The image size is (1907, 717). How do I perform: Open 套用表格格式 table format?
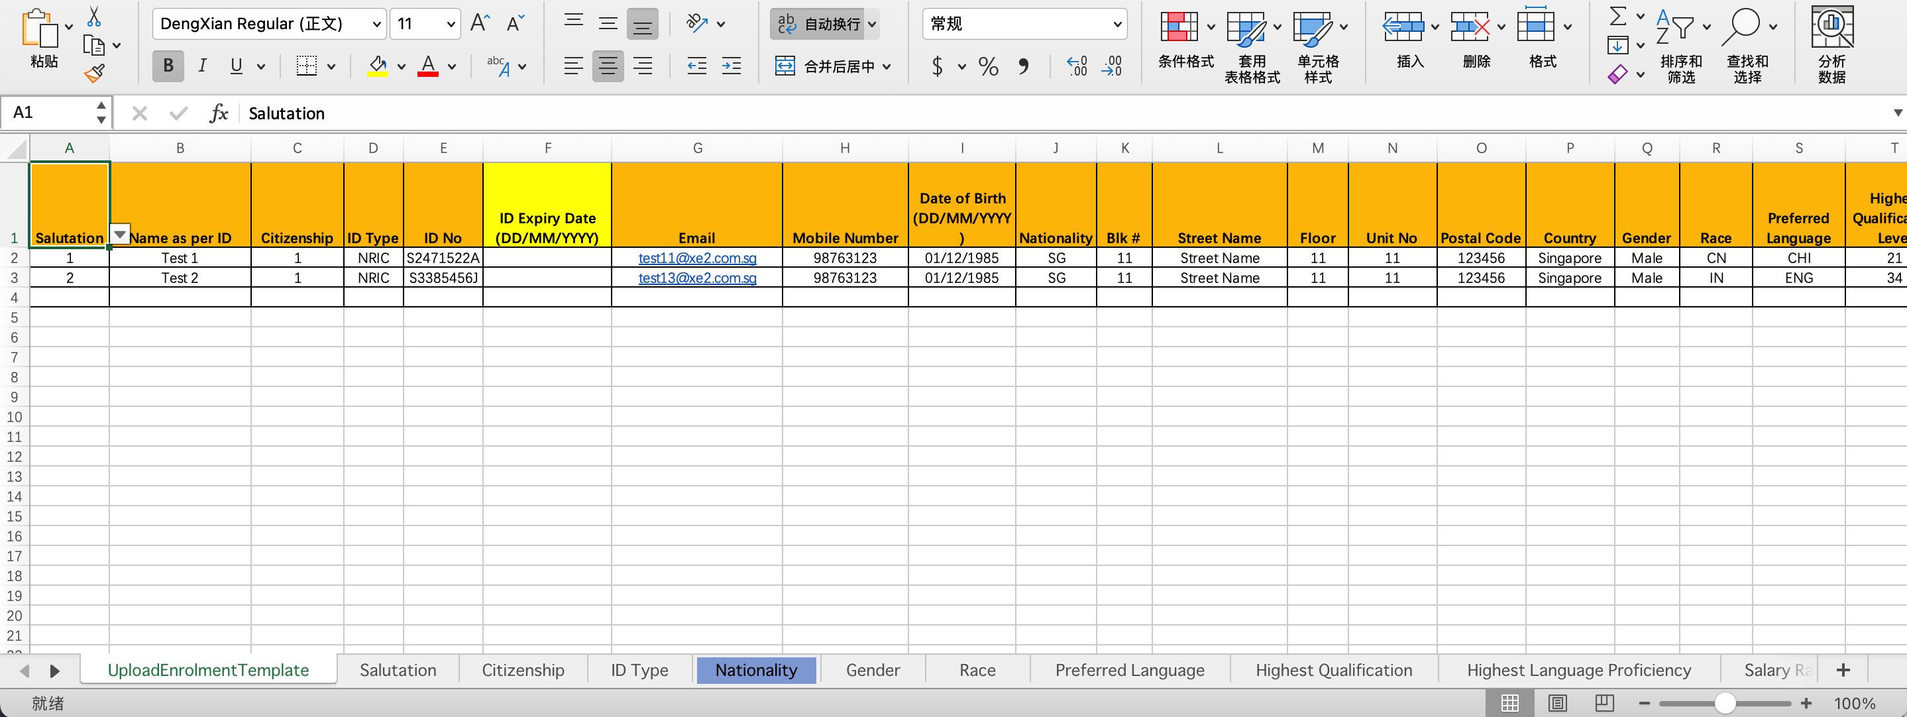click(1252, 48)
